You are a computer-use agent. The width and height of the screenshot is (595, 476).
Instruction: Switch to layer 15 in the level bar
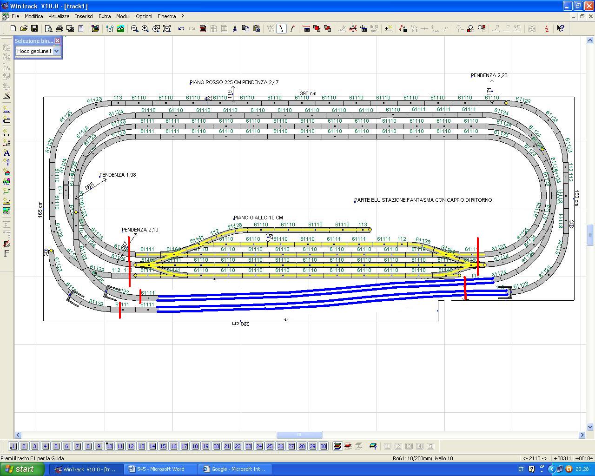coord(163,446)
